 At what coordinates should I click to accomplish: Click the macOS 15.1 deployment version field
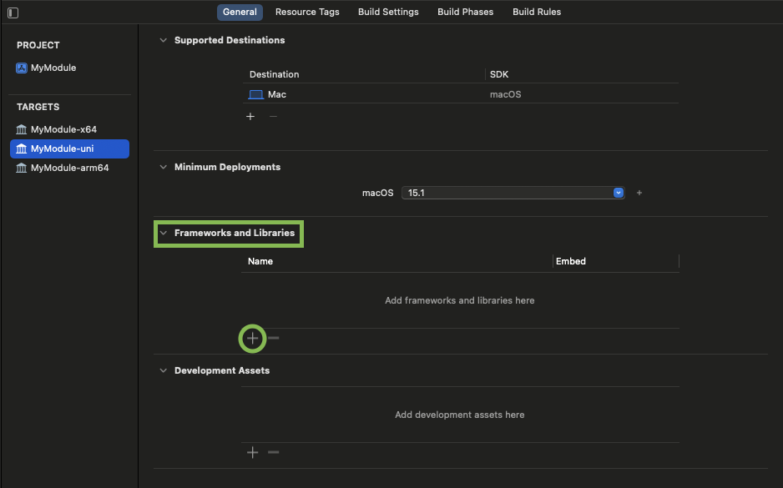point(513,193)
